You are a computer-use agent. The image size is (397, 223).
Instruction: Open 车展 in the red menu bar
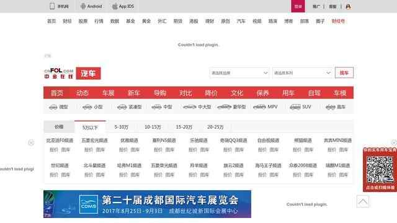(109, 93)
